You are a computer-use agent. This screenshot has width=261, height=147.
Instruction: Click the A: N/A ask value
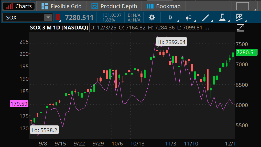pos(134,20)
